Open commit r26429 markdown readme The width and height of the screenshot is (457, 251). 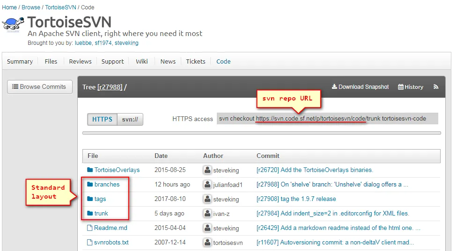pos(339,228)
